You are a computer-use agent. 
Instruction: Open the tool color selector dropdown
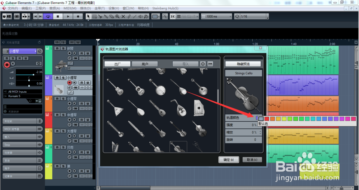tap(156, 16)
